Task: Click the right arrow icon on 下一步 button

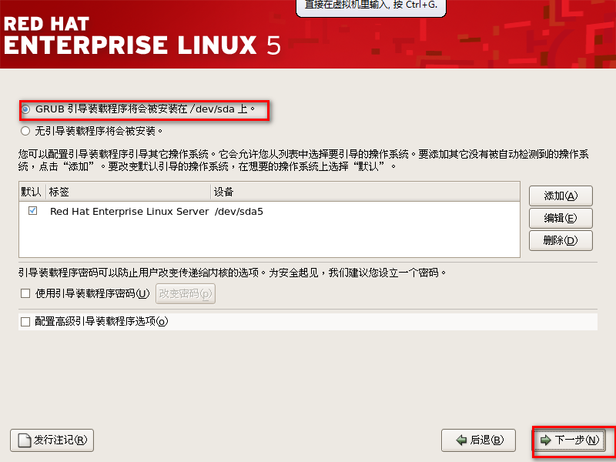Action: pyautogui.click(x=546, y=440)
